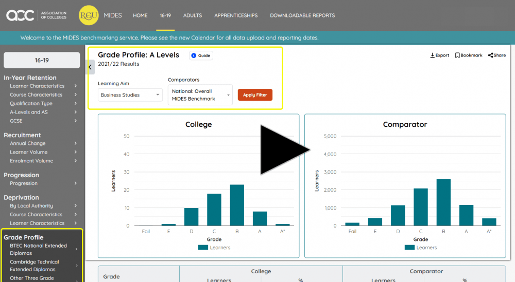Click the tallest B grade bar in College chart
Viewport: 515px width, 282px height.
237,205
